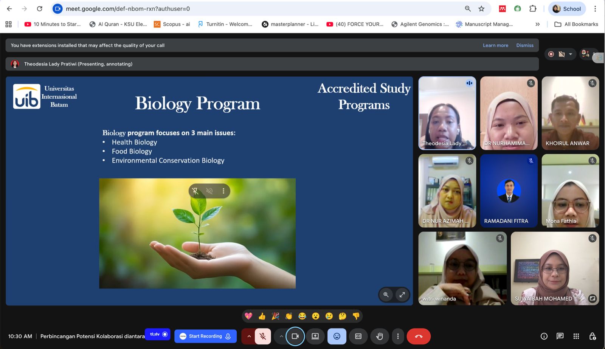Raise hand in the meeting
Viewport: 605px width, 349px height.
[379, 336]
